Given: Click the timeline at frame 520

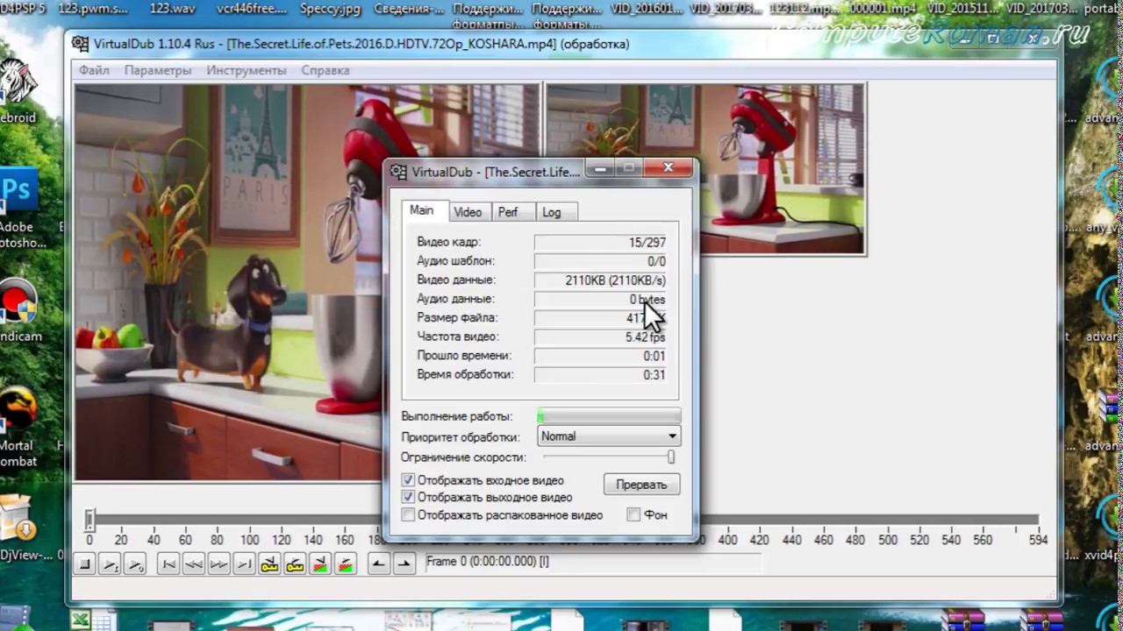Looking at the screenshot, I should tap(919, 521).
